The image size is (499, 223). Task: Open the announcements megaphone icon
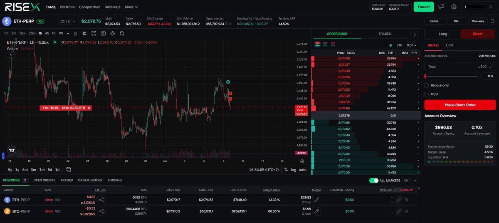(x=441, y=7)
